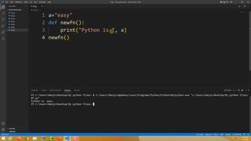The width and height of the screenshot is (251, 141).
Task: Open the Manage gear in activity bar
Action: [x=3, y=130]
